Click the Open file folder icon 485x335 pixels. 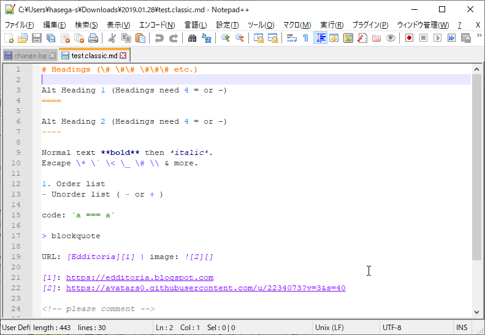23,38
